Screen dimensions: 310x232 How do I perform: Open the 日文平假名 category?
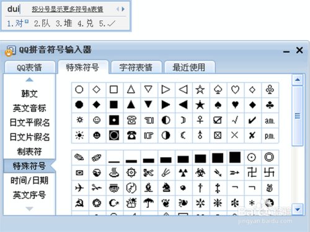click(x=30, y=122)
